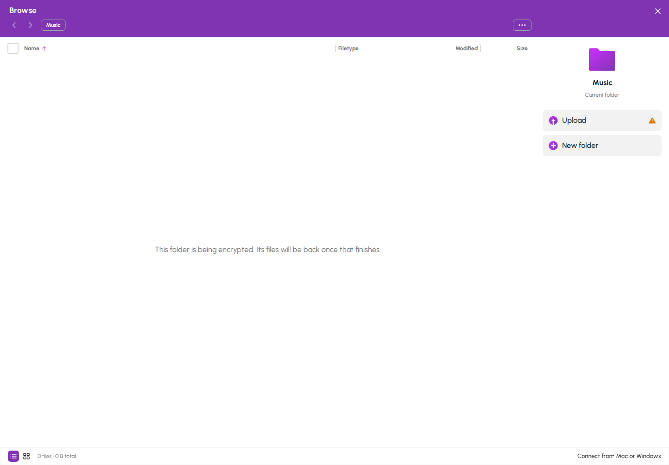Click the folder being encrypted message
Screen dimensions: 669x465
[268, 250]
